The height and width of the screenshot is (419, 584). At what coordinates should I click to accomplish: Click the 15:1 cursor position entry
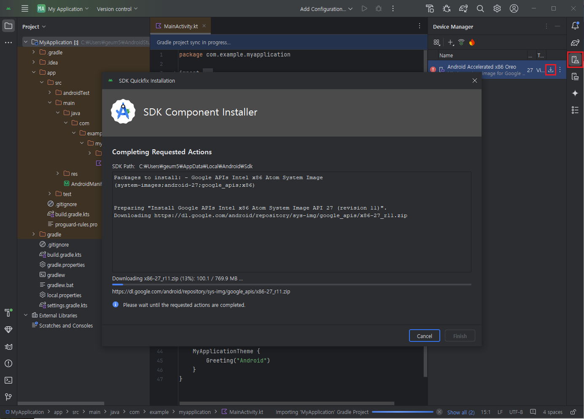tap(486, 412)
